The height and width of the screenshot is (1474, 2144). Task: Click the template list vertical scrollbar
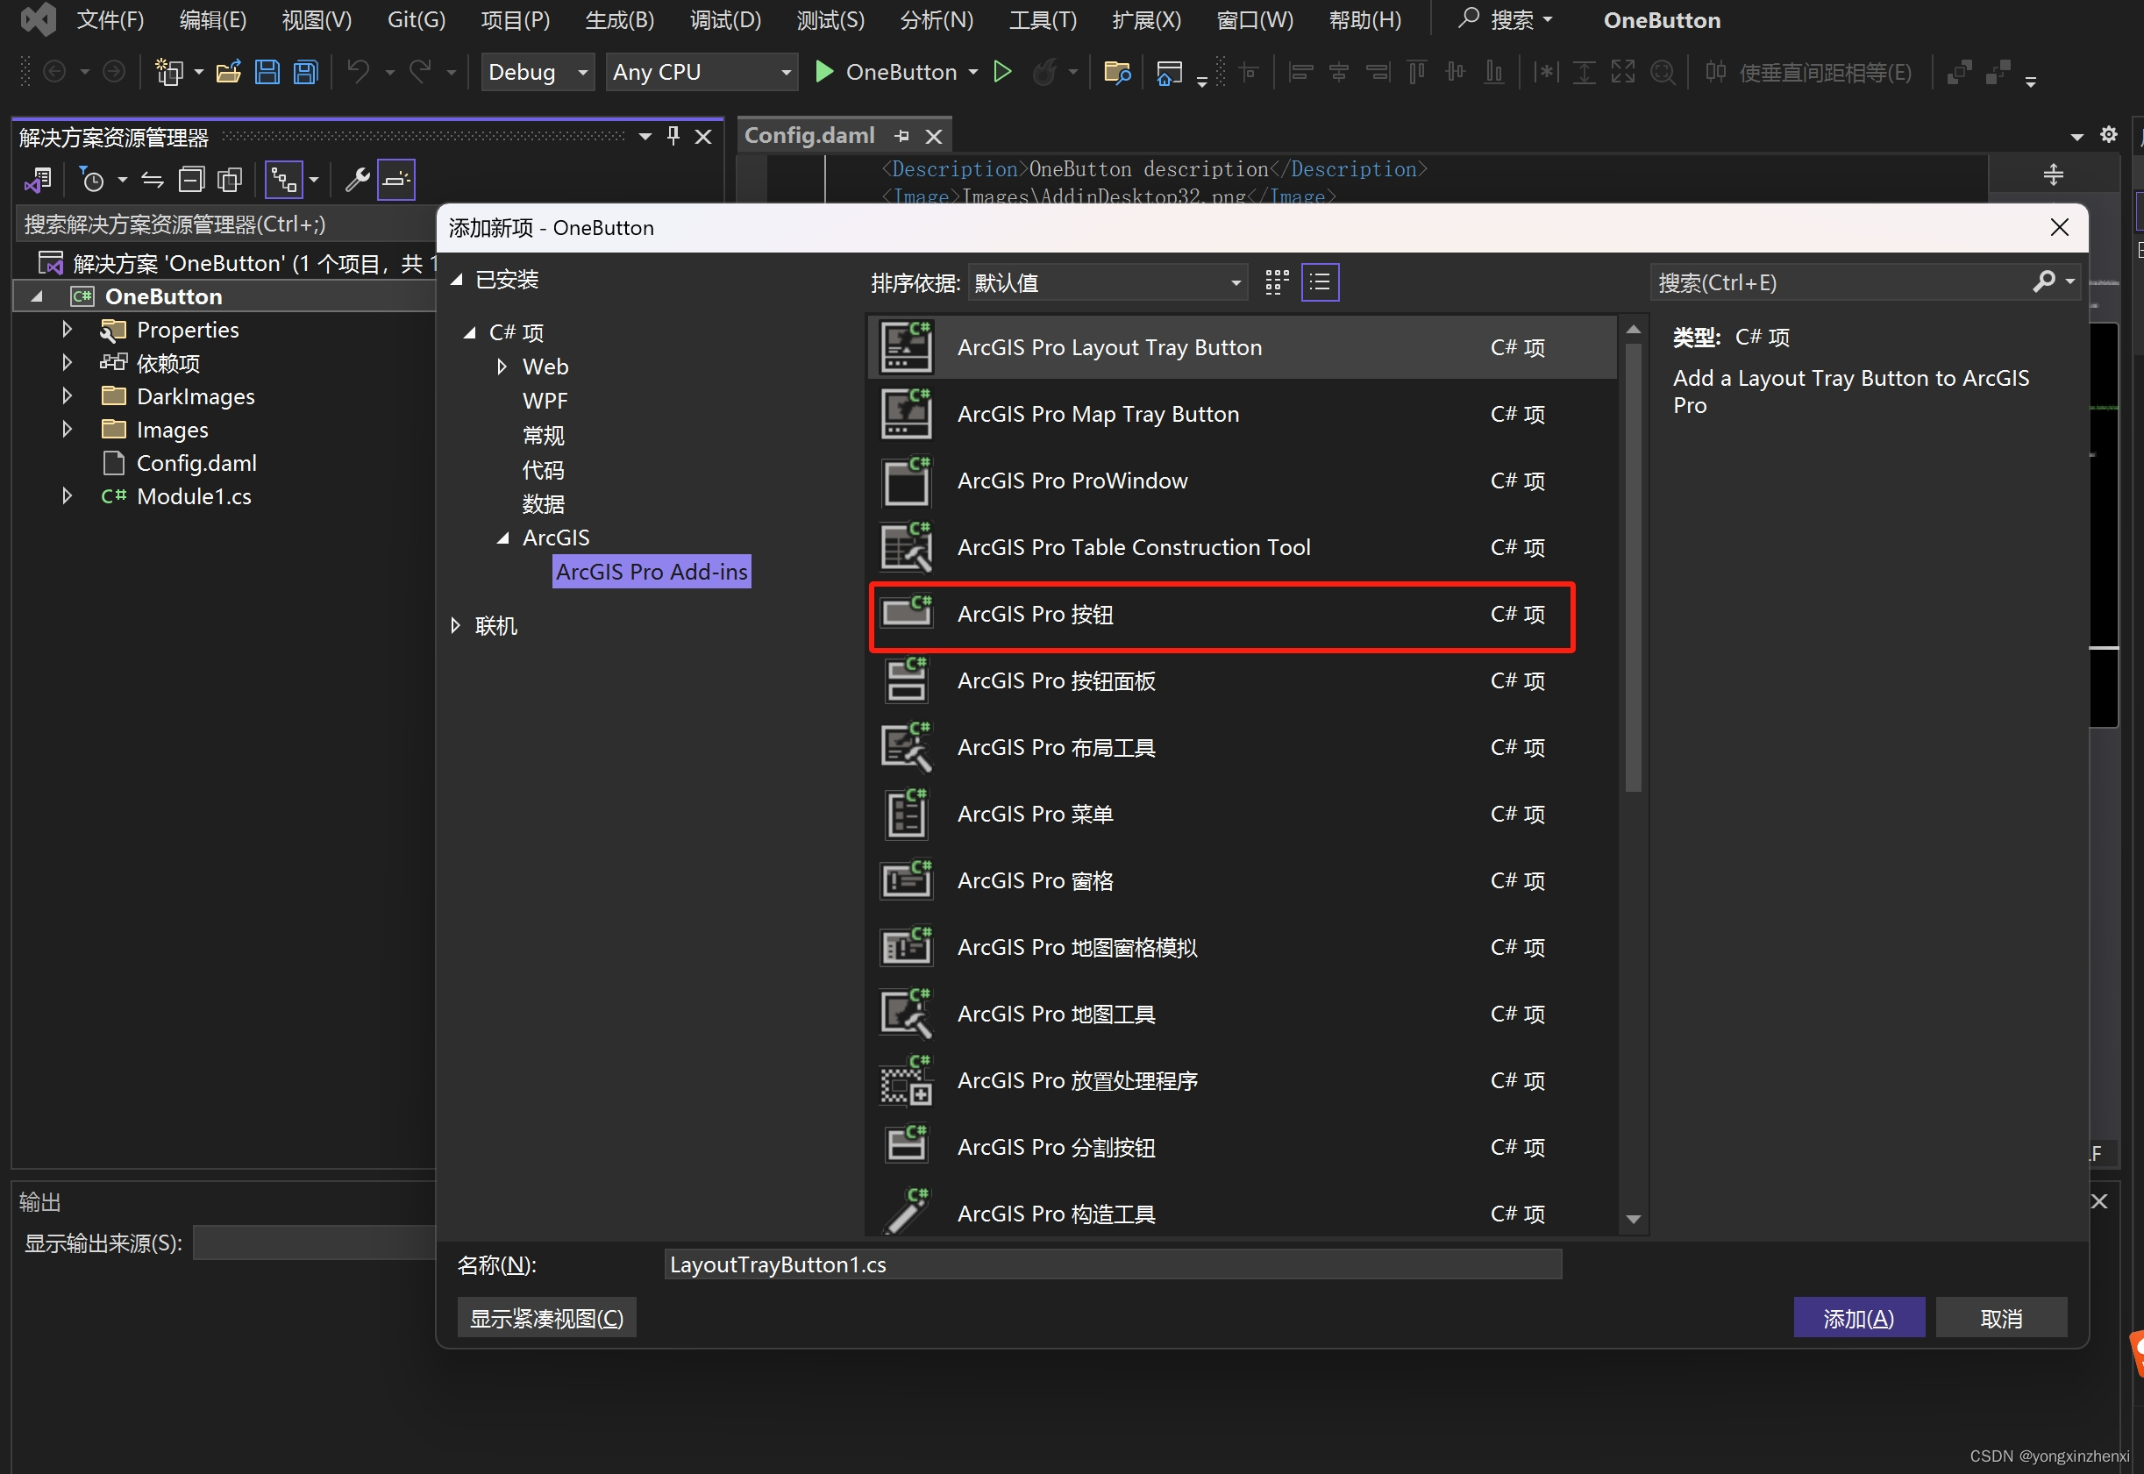(1633, 568)
